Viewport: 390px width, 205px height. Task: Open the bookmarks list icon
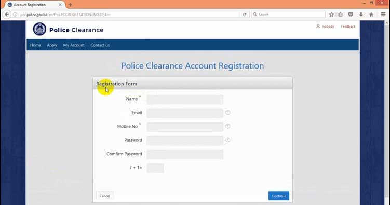pyautogui.click(x=341, y=15)
